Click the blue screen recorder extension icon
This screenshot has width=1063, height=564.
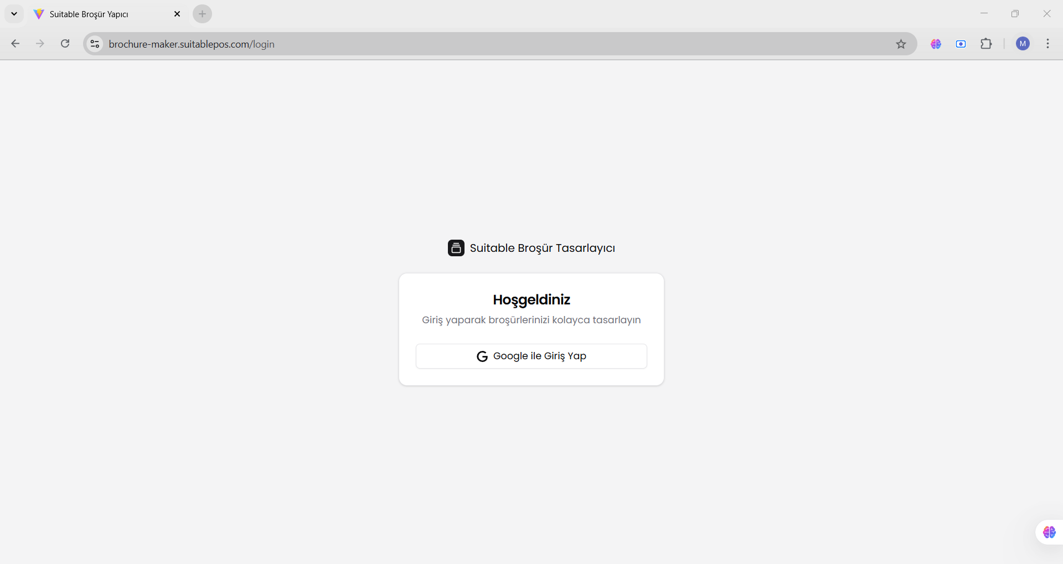pyautogui.click(x=961, y=44)
